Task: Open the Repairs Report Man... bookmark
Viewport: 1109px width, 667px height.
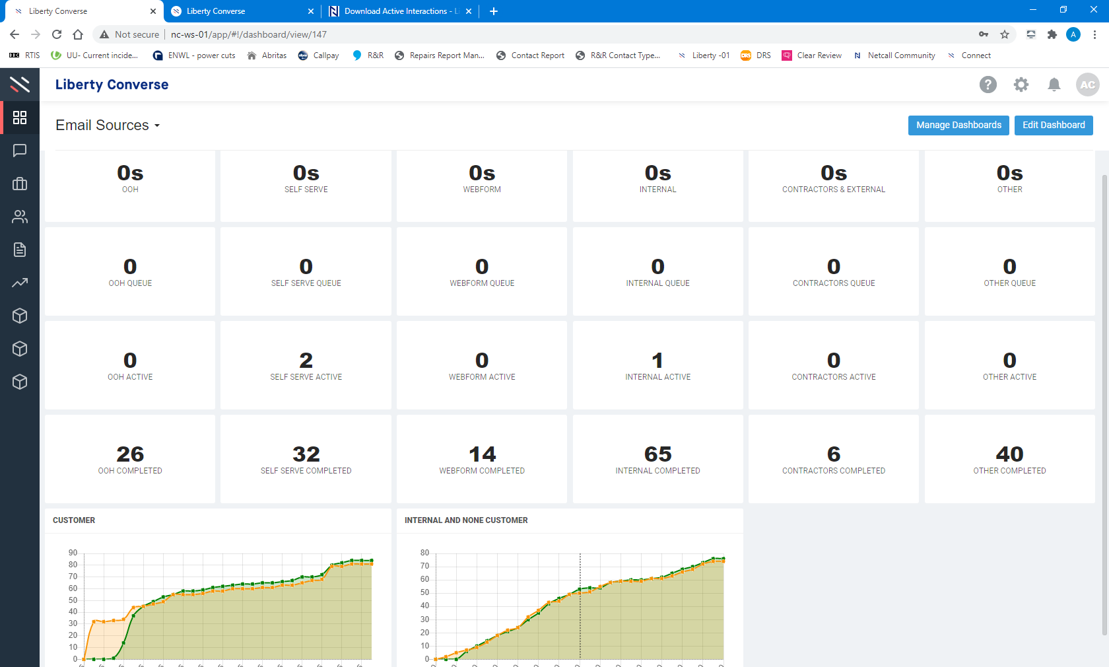Action: [440, 55]
